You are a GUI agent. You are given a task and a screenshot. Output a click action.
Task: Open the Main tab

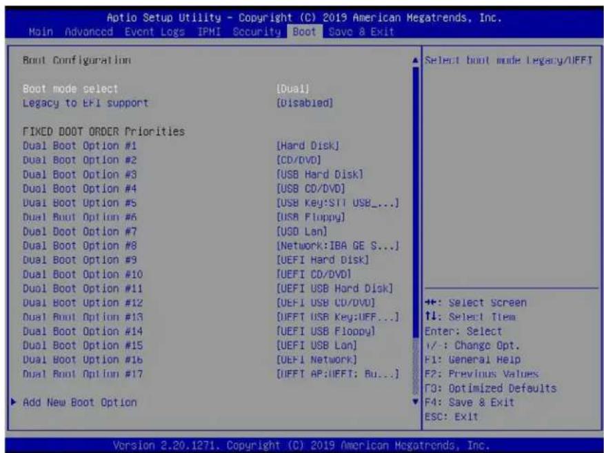point(41,32)
